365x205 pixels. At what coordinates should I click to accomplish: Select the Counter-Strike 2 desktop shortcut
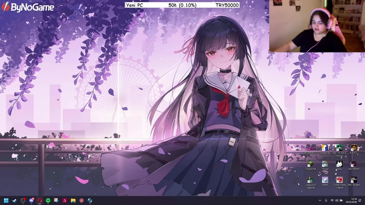click(325, 151)
